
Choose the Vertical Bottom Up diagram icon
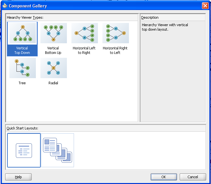coord(53,33)
